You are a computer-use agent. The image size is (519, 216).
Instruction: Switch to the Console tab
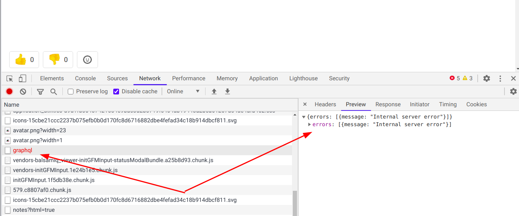click(85, 78)
